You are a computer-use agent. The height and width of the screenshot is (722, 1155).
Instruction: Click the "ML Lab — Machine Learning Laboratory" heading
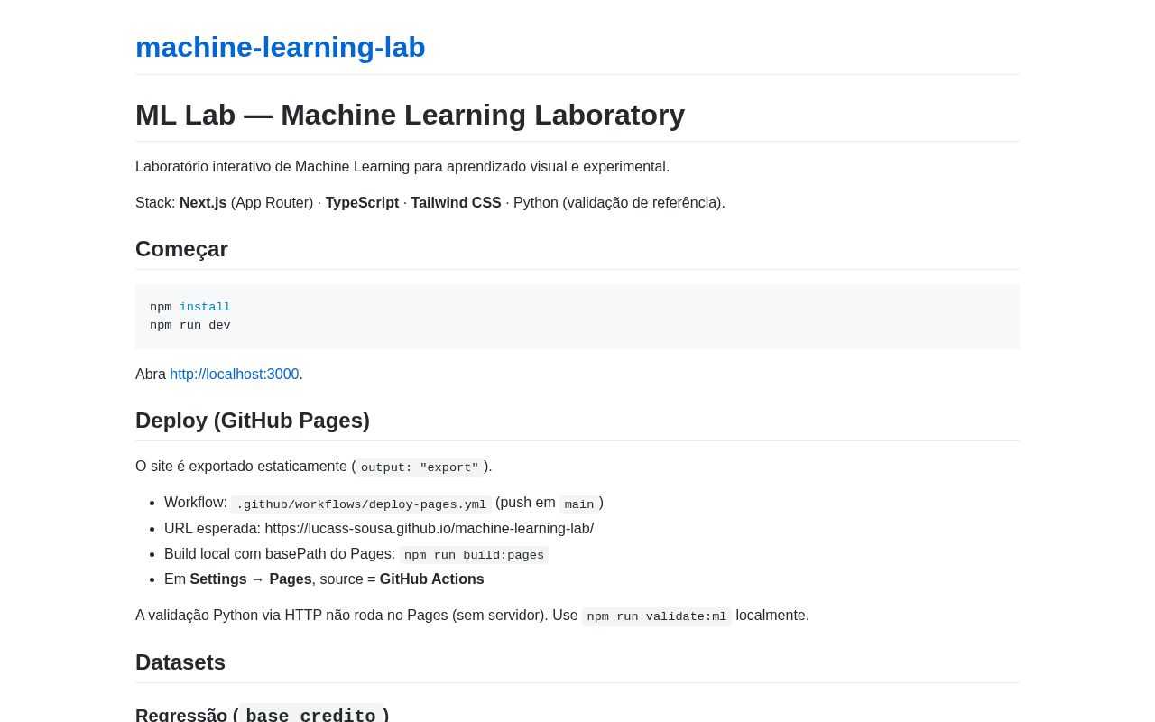pyautogui.click(x=410, y=115)
